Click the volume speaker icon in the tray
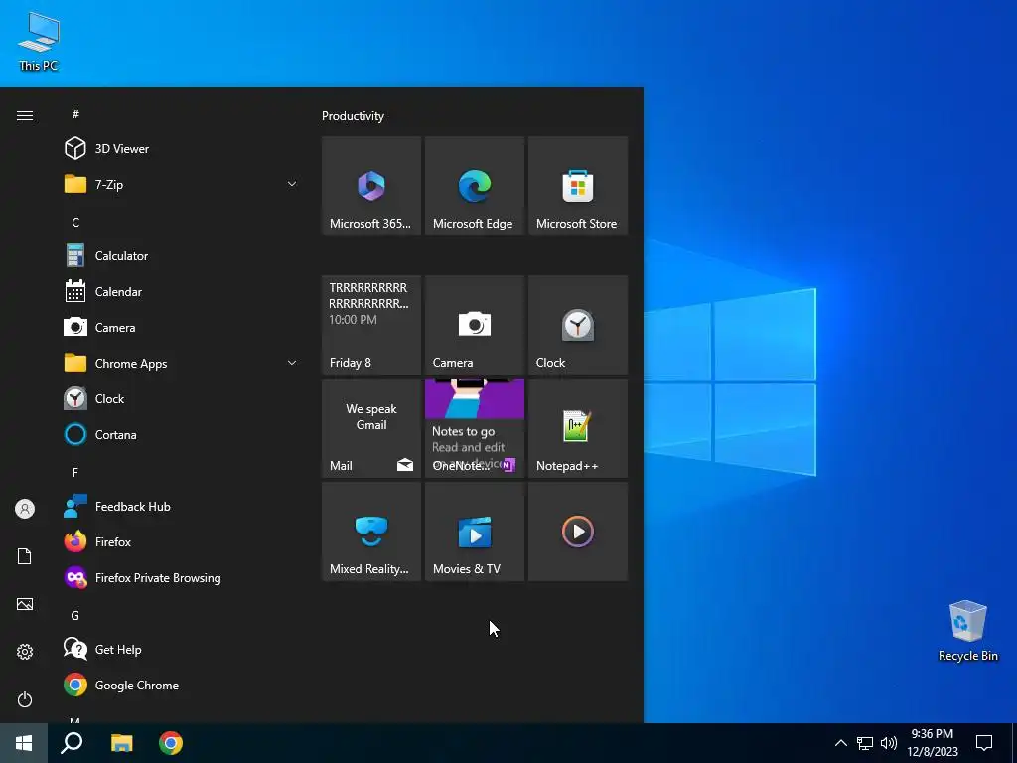 click(x=889, y=743)
